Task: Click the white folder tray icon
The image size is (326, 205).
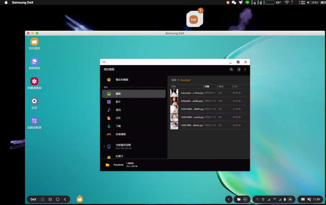Action: coord(239,200)
